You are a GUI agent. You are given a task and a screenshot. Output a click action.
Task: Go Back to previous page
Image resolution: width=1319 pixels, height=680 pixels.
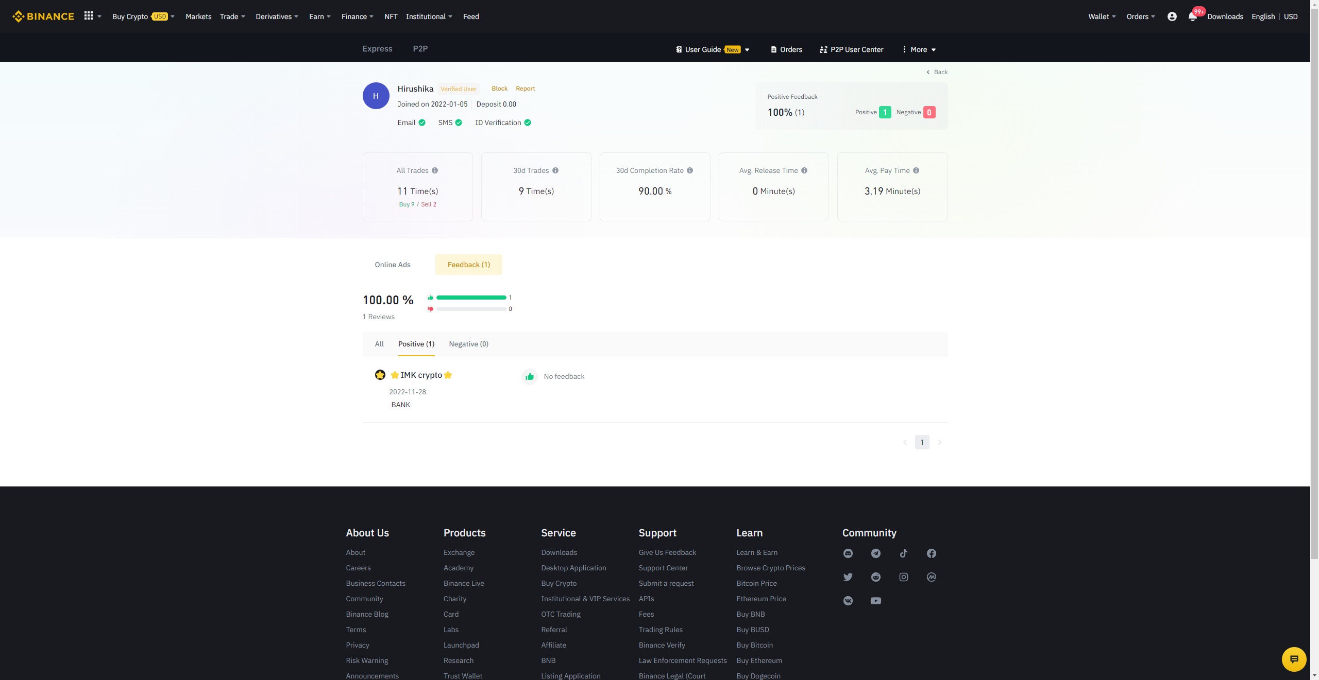coord(937,72)
